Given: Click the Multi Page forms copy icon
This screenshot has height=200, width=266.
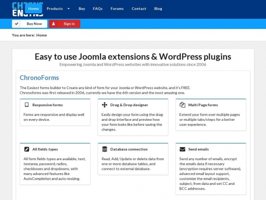Looking at the screenshot, I should point(182,105).
